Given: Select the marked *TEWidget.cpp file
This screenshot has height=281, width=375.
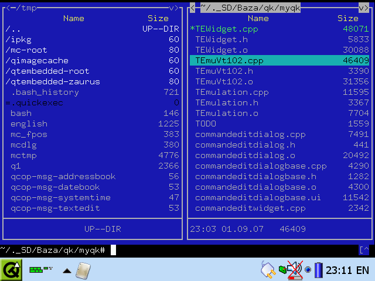Looking at the screenshot, I should click(279, 29).
